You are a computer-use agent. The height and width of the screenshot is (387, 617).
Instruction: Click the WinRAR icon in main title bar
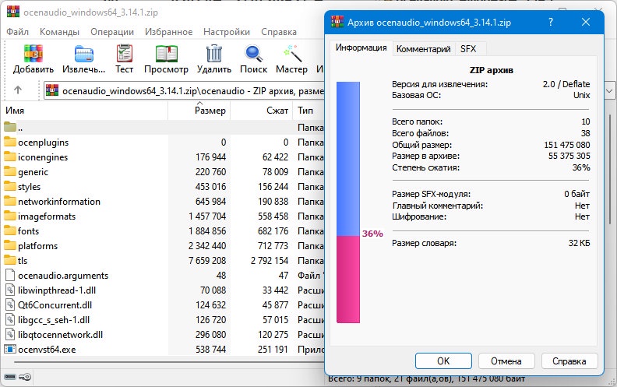tap(13, 12)
